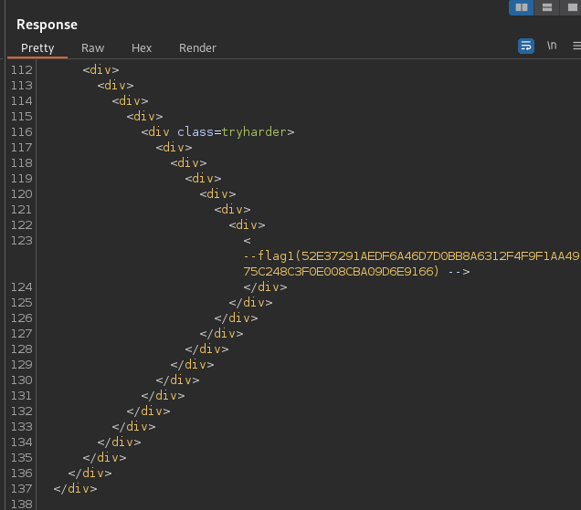Click line number 138
Image resolution: width=581 pixels, height=510 pixels.
pyautogui.click(x=22, y=505)
